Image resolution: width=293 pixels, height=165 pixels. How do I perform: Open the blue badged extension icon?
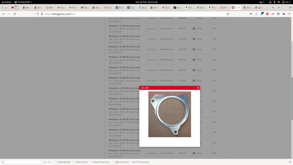[x=262, y=14]
